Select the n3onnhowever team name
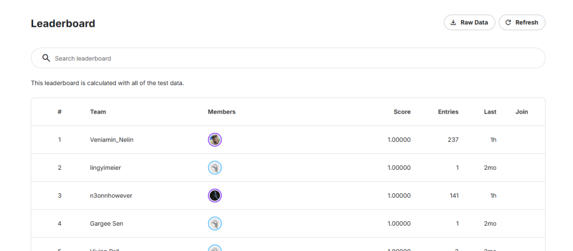The image size is (573, 251). click(x=111, y=196)
